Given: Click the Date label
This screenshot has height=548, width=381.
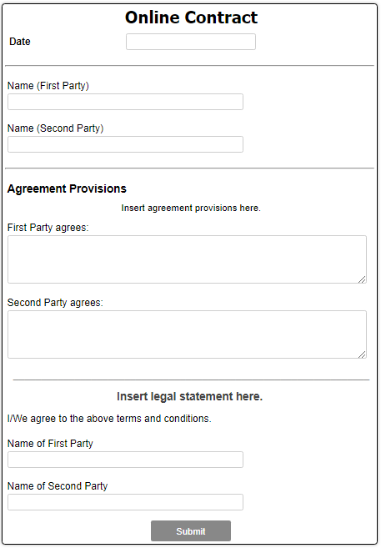Looking at the screenshot, I should coord(20,42).
